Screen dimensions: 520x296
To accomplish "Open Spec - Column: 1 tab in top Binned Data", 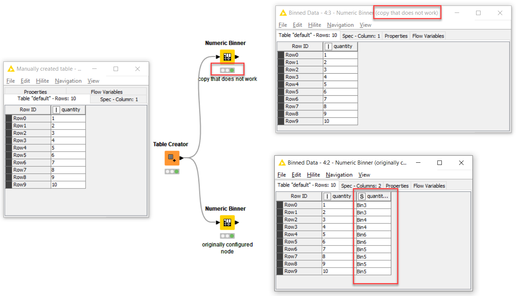I will coord(361,36).
